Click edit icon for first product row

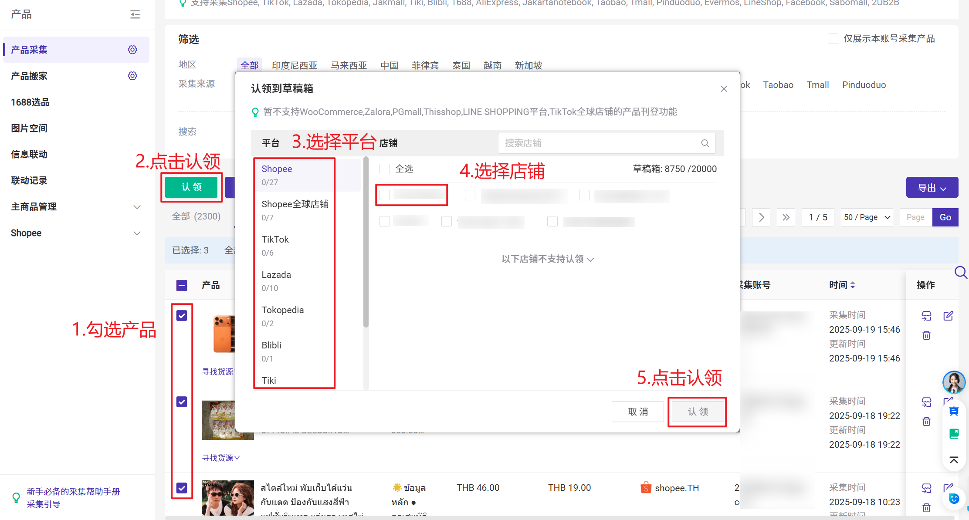click(x=948, y=316)
